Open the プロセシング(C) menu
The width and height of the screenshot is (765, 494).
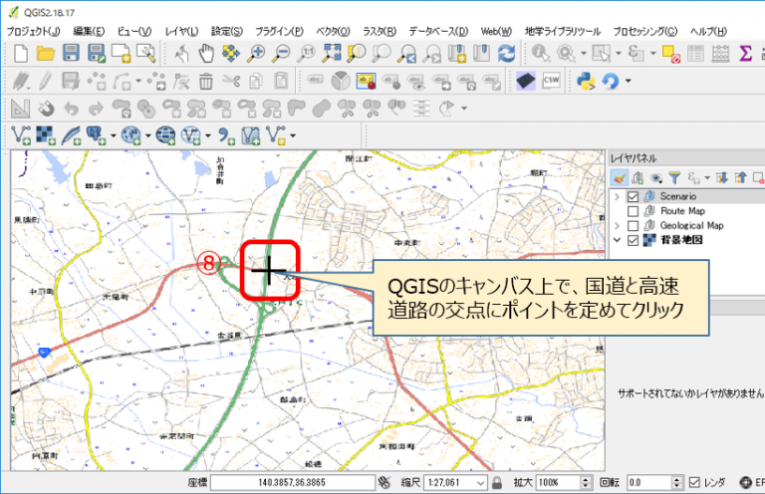(645, 31)
